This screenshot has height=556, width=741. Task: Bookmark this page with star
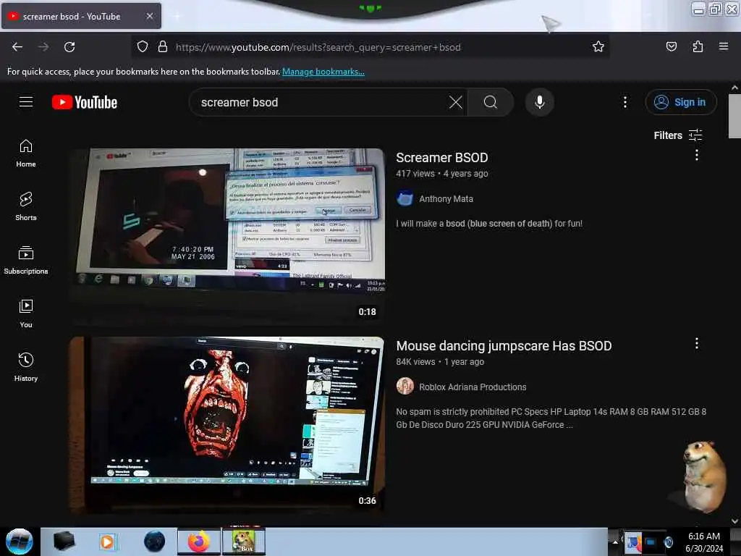[598, 47]
